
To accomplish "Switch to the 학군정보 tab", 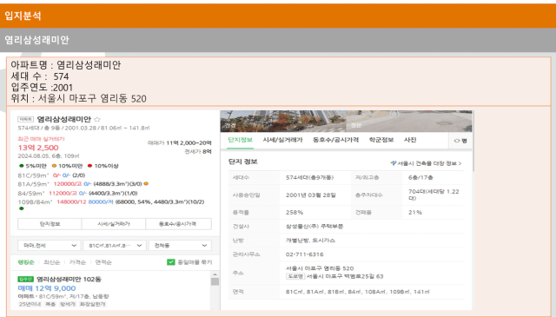I will click(x=381, y=140).
